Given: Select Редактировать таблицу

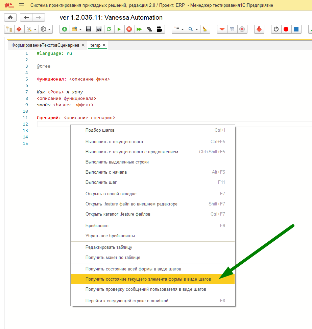Looking at the screenshot, I should click(x=153, y=247).
